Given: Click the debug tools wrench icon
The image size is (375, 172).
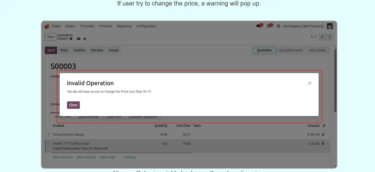Looking at the screenshot, I should 278,26.
